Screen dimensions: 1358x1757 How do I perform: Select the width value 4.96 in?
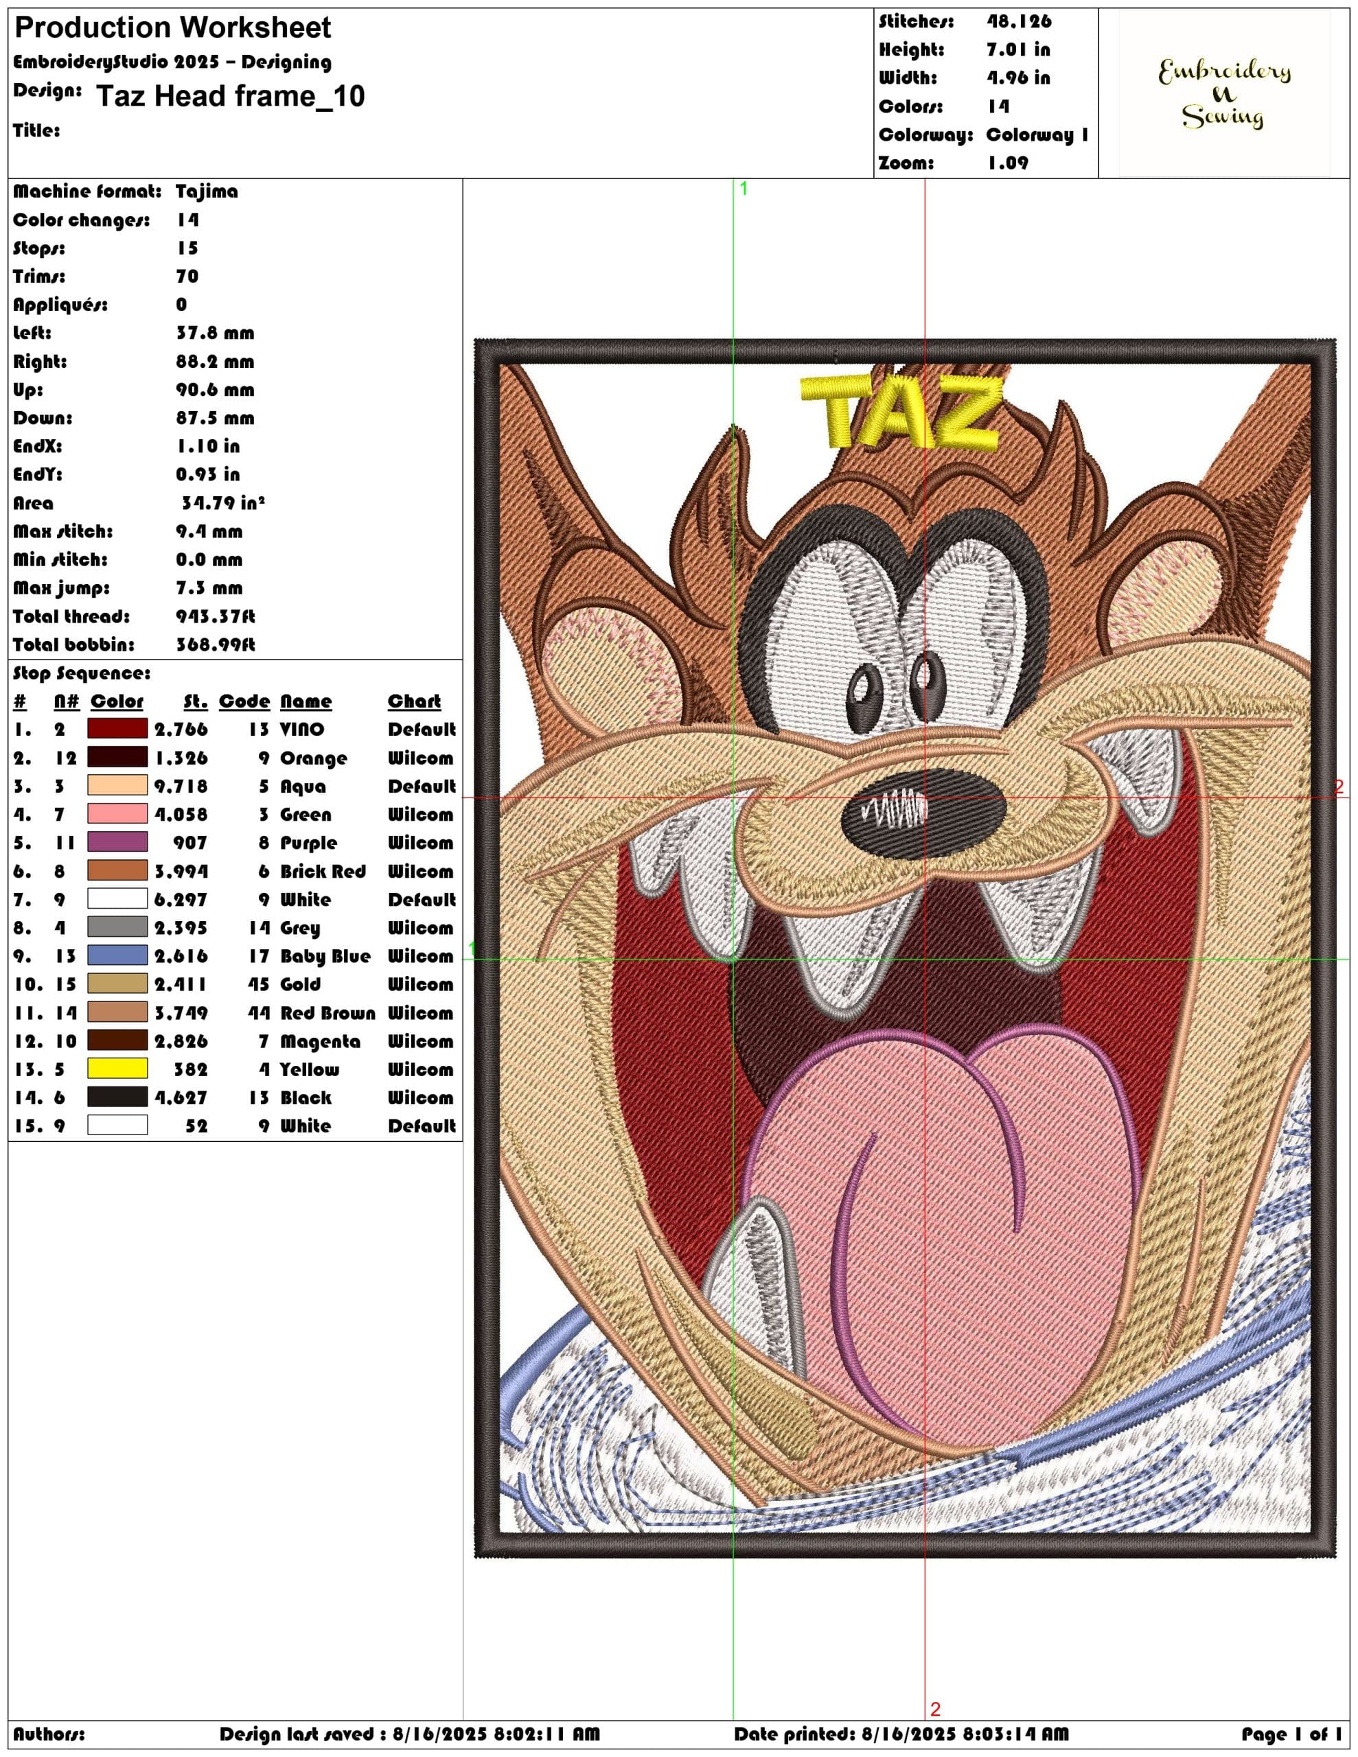(x=1018, y=78)
